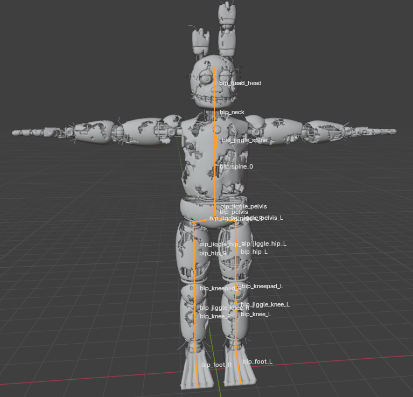Screen dimensions: 413x397
Task: Click the bip_kneepad_R label
Action: point(221,289)
